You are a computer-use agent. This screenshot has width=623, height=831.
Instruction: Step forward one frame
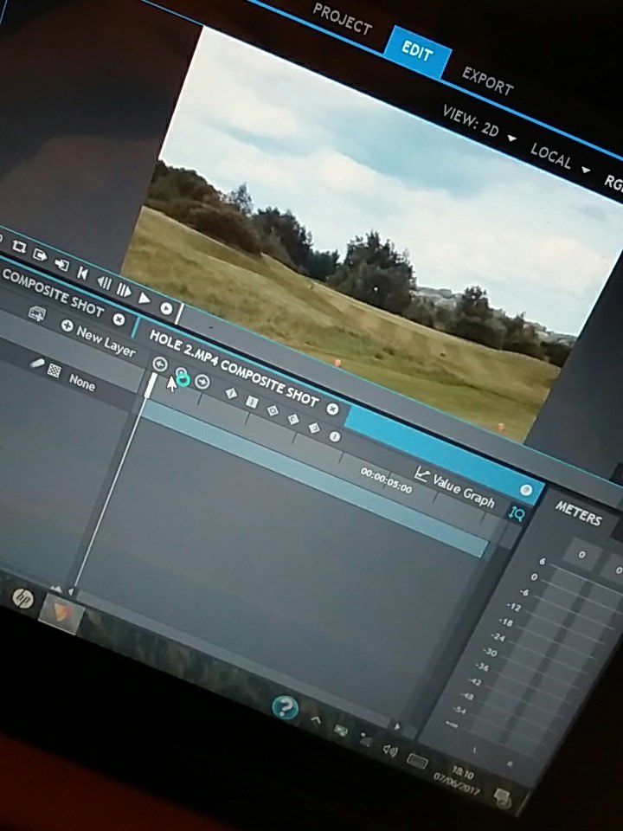124,291
